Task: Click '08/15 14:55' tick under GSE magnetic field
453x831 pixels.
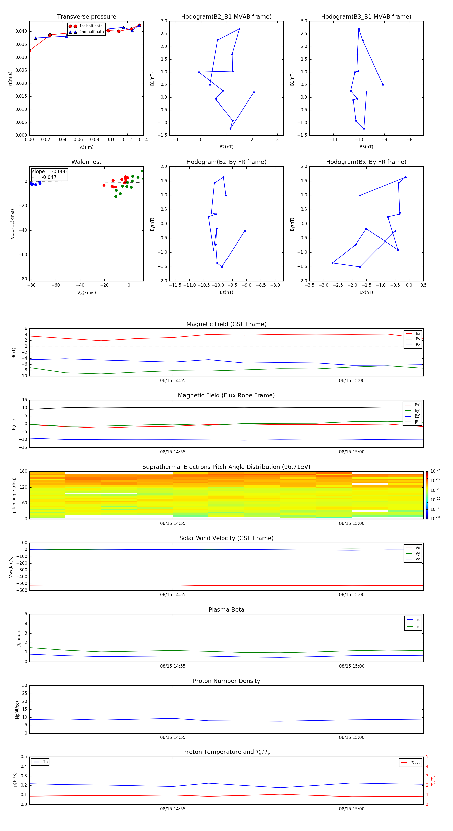Action: click(x=173, y=381)
